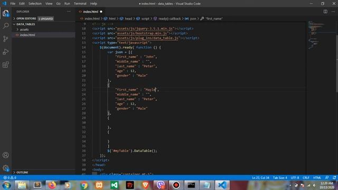Open the media player taskbar icon
The height and width of the screenshot is (190, 338).
(x=68, y=185)
